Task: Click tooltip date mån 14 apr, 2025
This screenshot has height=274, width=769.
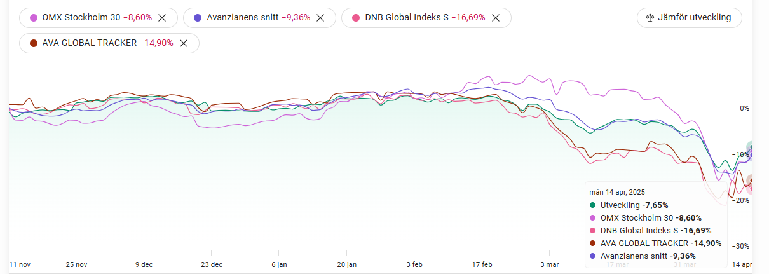Action: pos(616,192)
